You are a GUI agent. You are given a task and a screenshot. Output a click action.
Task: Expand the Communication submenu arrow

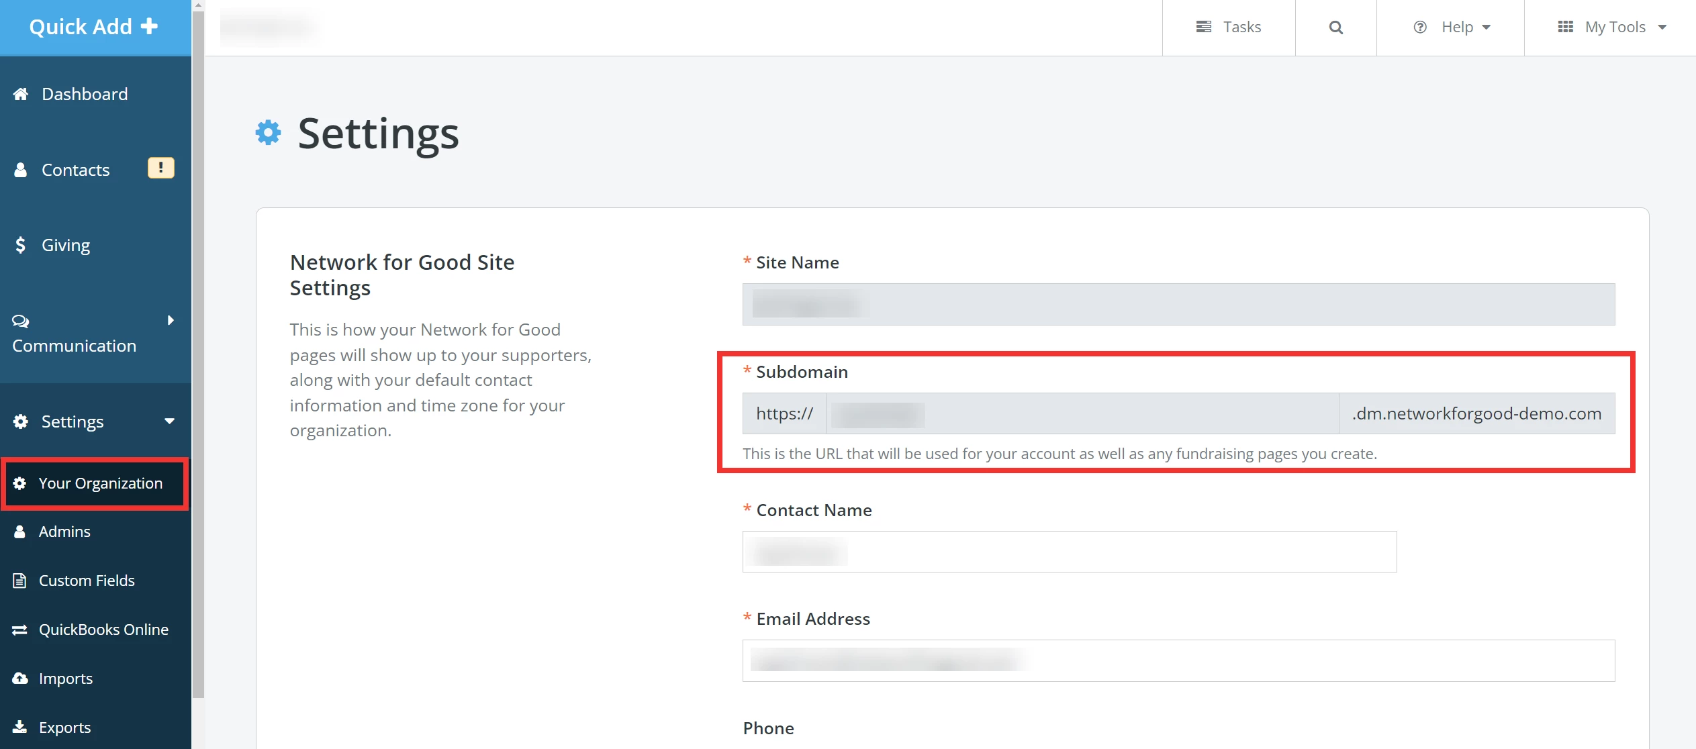coord(171,320)
